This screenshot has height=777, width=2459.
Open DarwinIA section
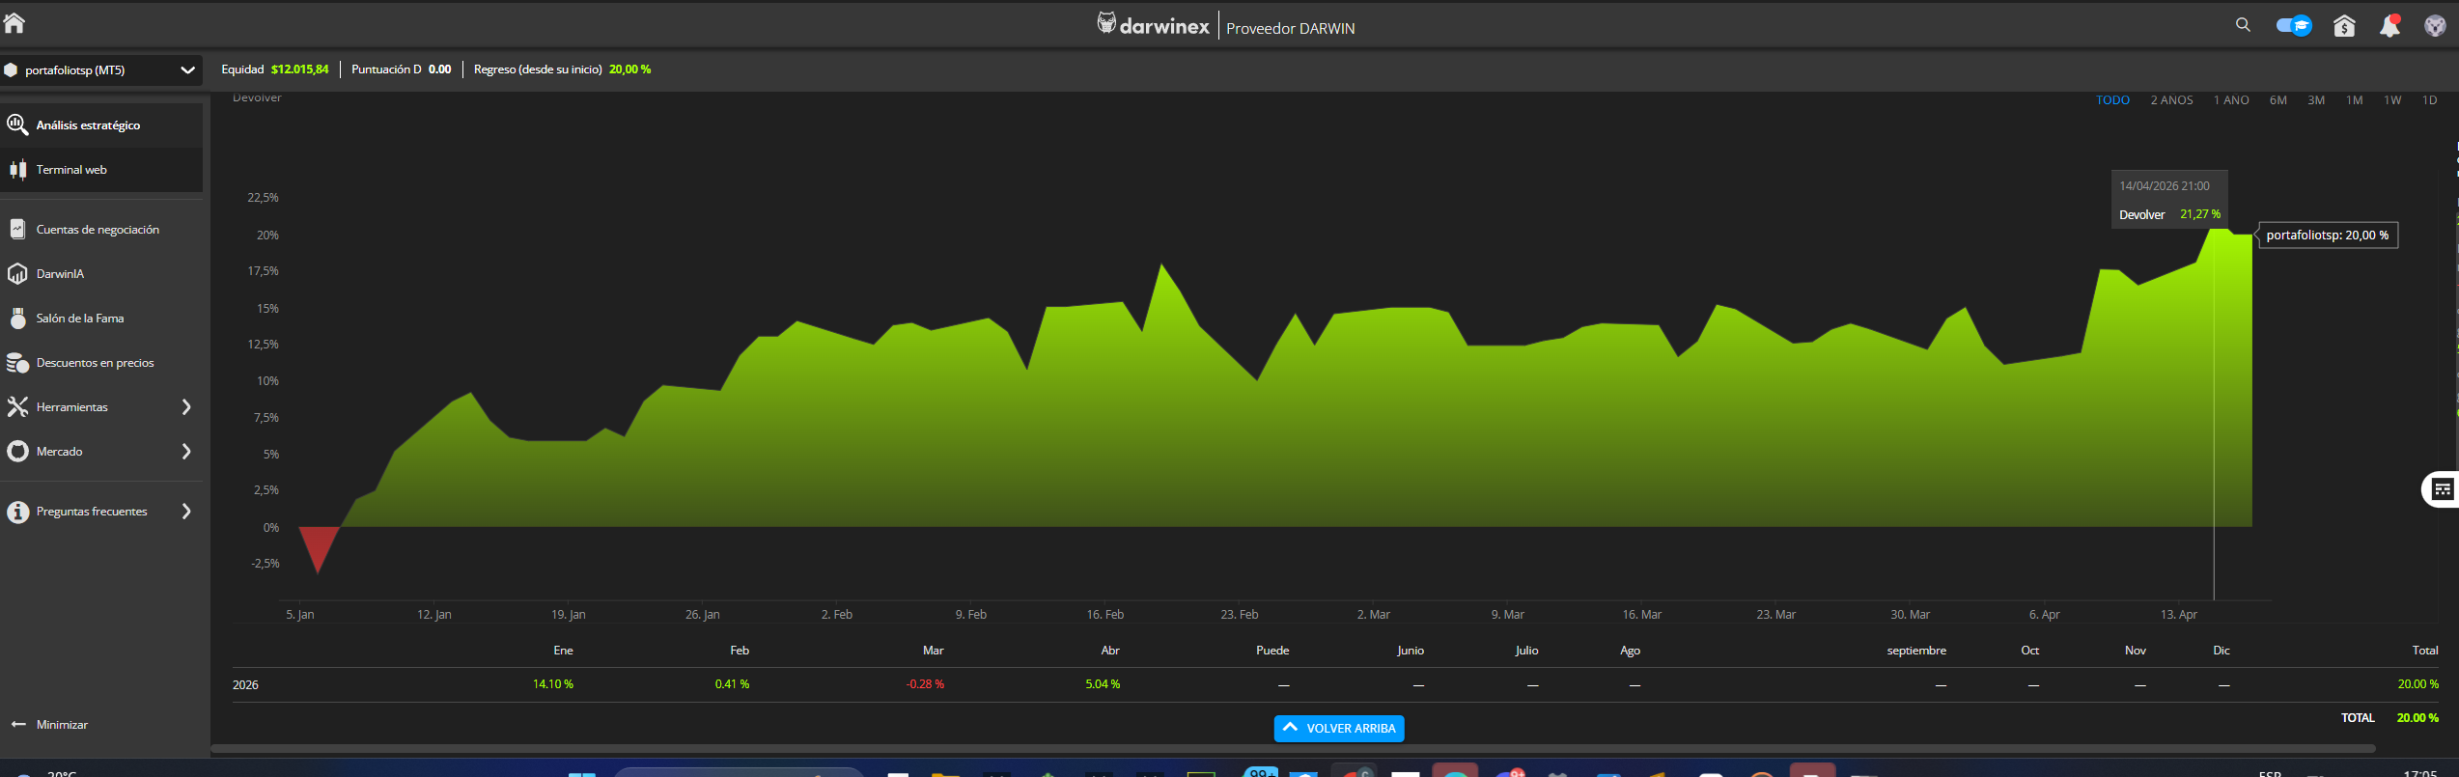coord(60,274)
